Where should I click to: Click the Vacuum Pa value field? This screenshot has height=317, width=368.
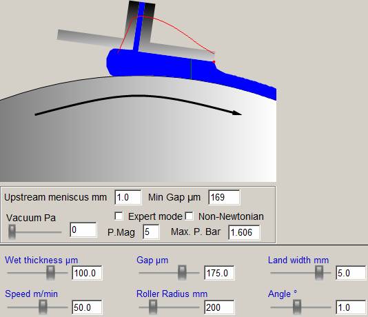[x=83, y=229]
